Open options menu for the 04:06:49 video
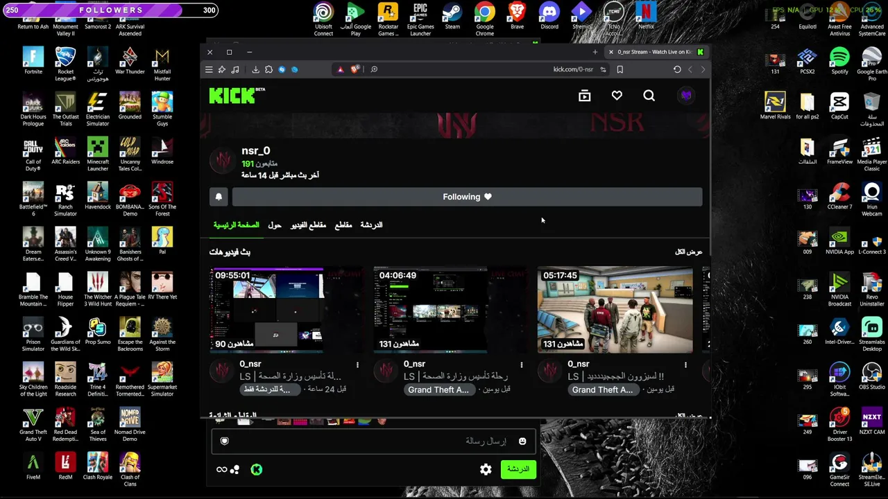 pyautogui.click(x=522, y=365)
